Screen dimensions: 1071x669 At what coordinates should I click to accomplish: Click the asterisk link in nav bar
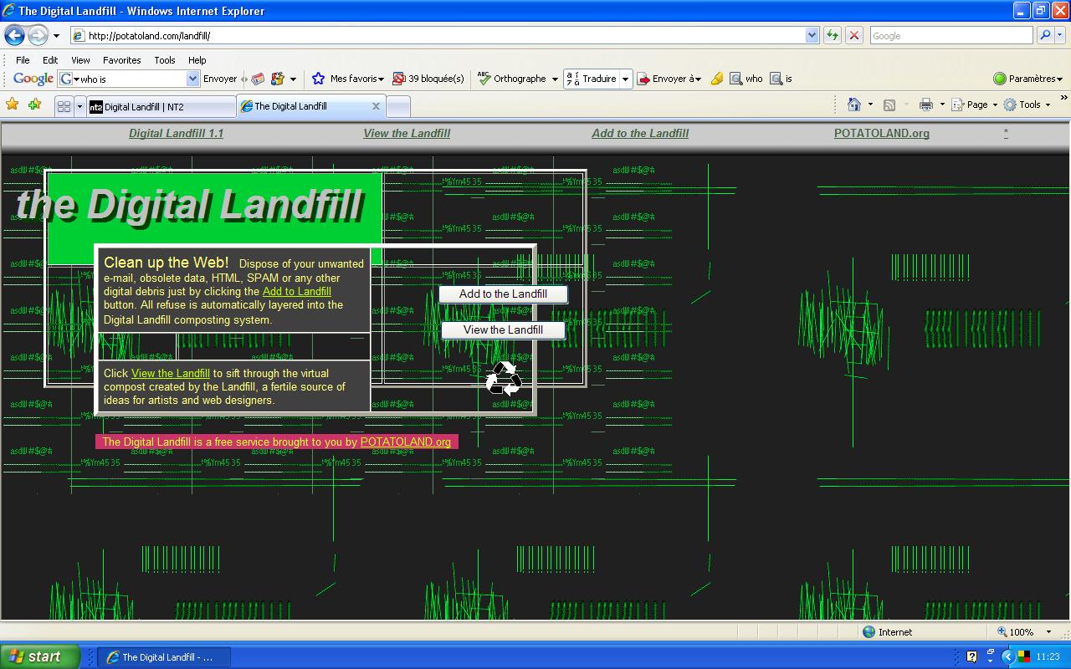[1006, 133]
